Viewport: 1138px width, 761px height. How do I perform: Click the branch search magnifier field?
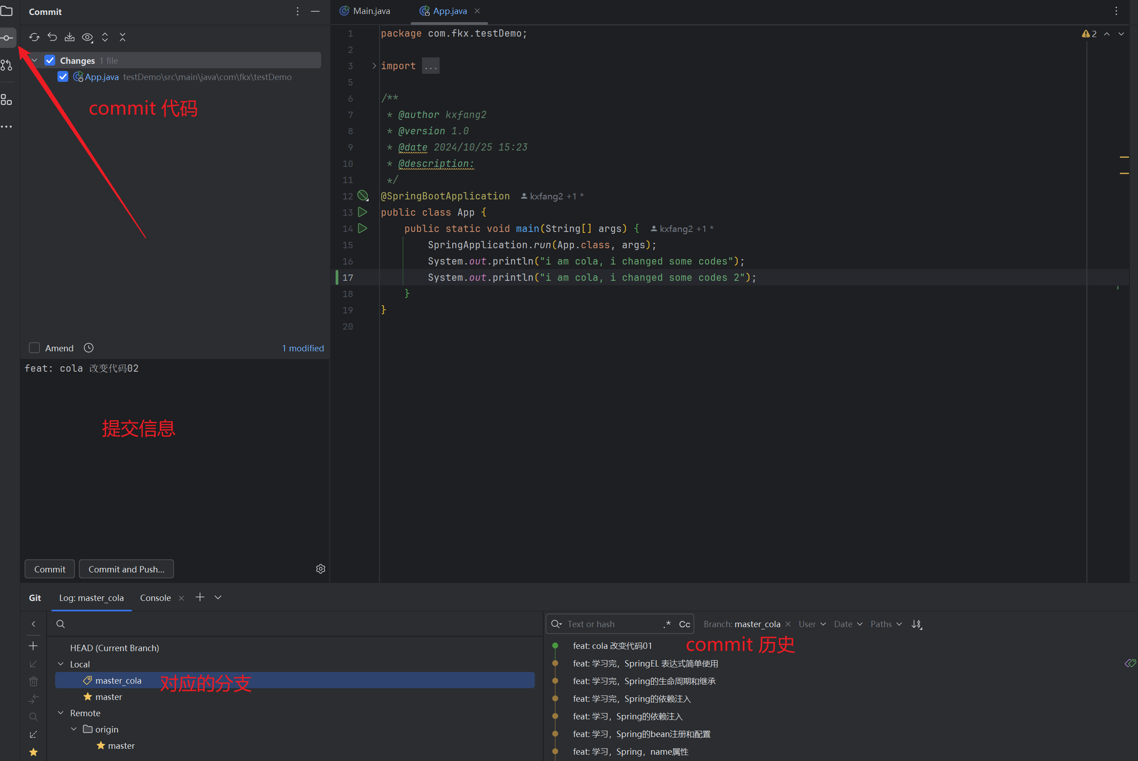click(x=295, y=624)
